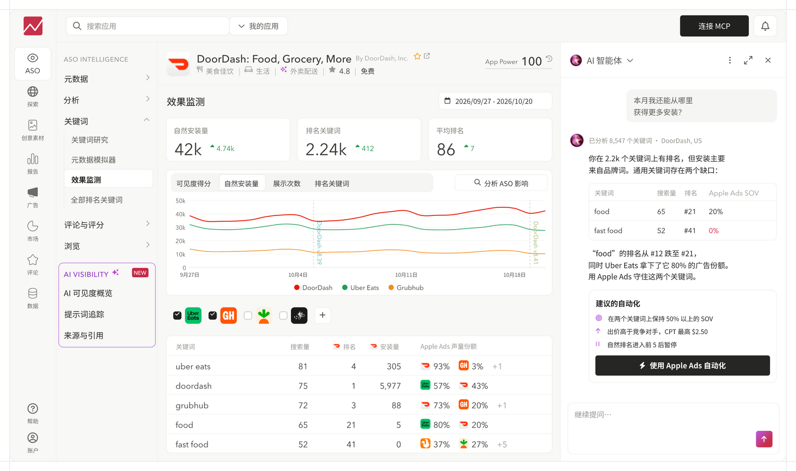Expand 分析 menu section
The width and height of the screenshot is (796, 471).
pyautogui.click(x=107, y=100)
